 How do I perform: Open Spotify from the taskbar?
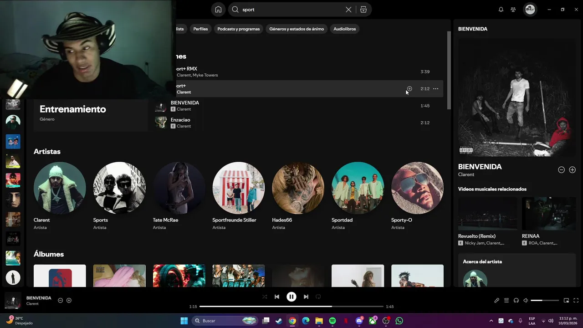[332, 321]
